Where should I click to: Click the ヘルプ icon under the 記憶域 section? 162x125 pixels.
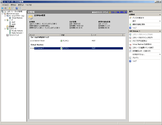[130, 28]
